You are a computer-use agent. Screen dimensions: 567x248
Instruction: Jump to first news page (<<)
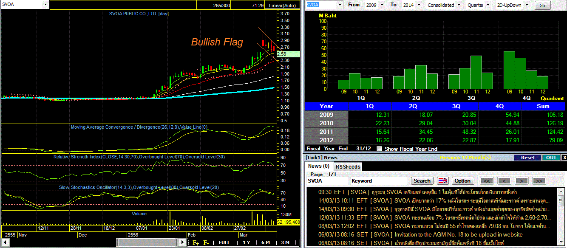[487, 180]
